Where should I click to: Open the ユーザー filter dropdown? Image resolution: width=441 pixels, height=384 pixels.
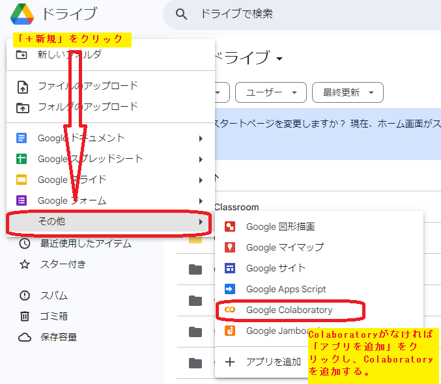coord(270,92)
